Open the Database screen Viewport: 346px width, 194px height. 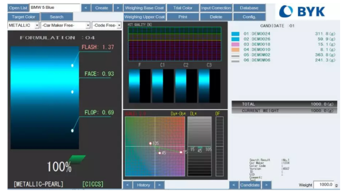(x=249, y=8)
